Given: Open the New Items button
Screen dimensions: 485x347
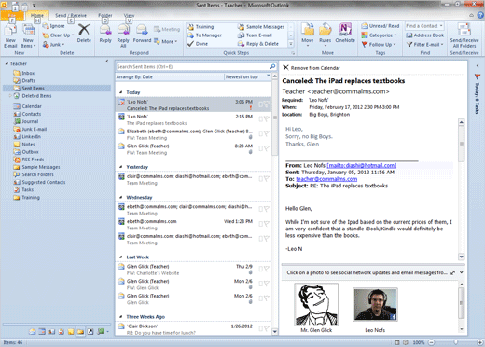Looking at the screenshot, I should pyautogui.click(x=28, y=36).
